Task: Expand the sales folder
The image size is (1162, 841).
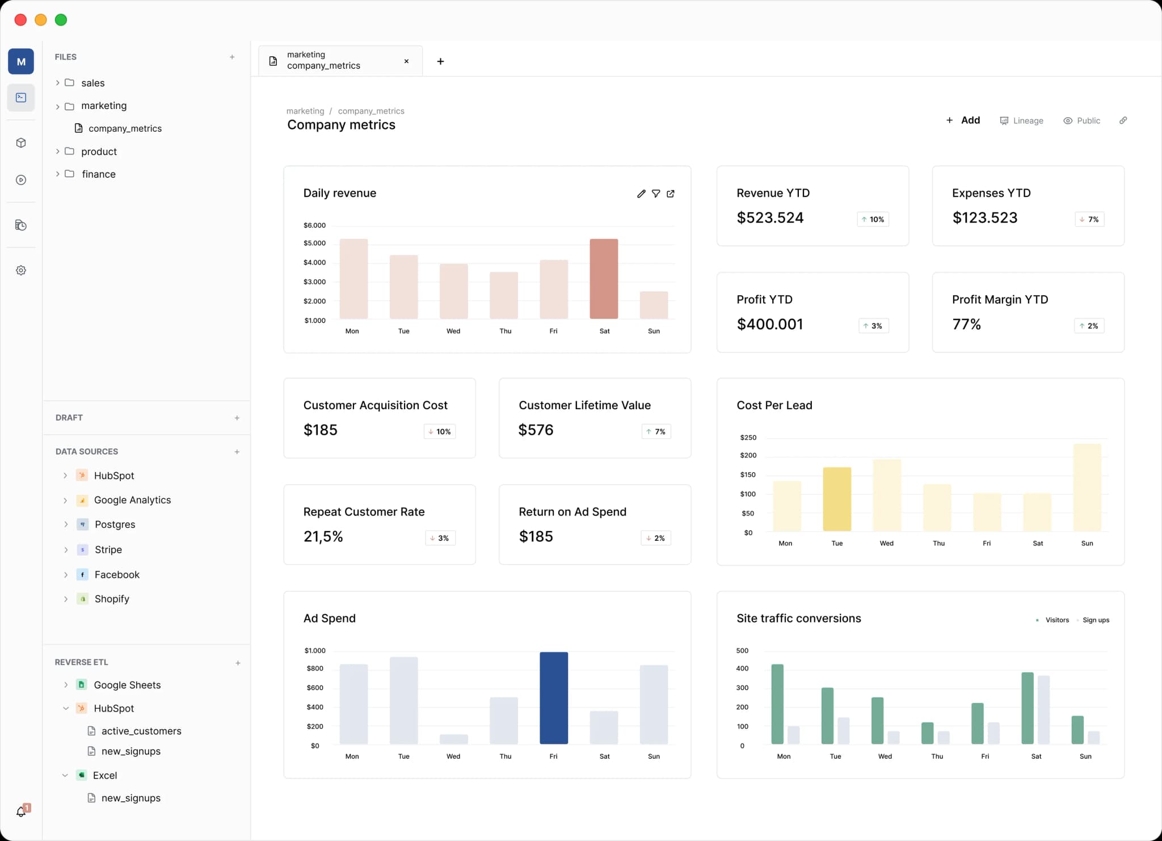Action: [57, 83]
